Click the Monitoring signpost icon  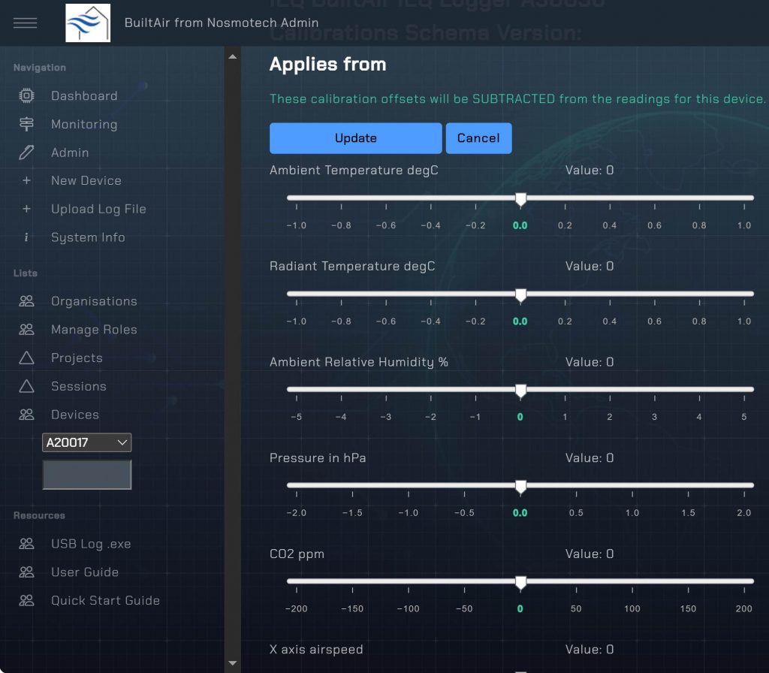(x=26, y=125)
